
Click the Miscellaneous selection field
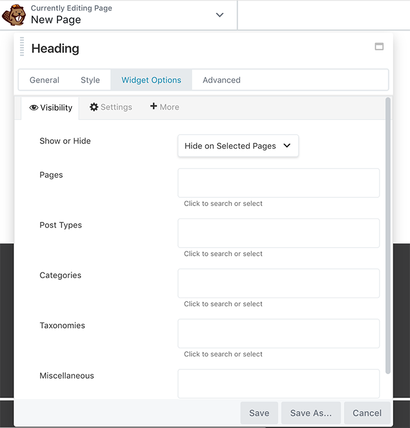pos(278,384)
